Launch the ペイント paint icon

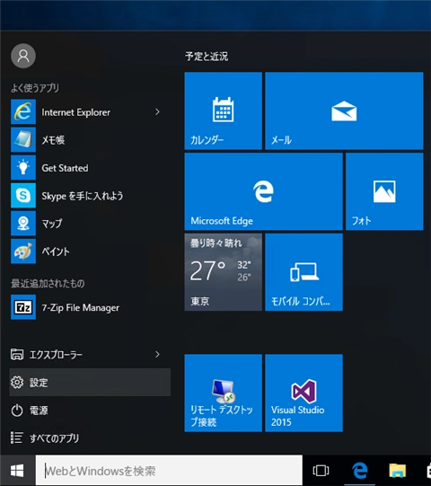pyautogui.click(x=23, y=252)
